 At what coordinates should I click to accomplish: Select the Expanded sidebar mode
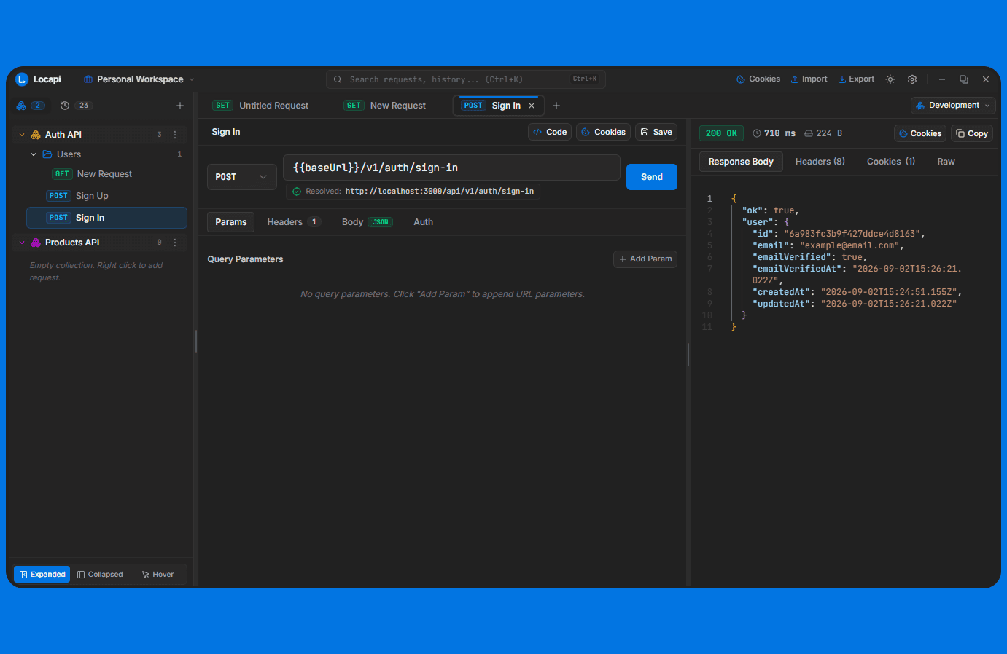point(42,575)
